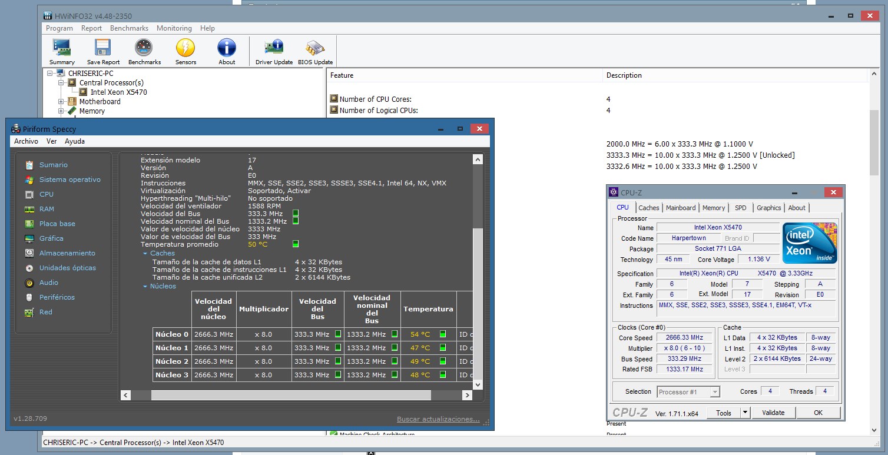This screenshot has height=455, width=888.
Task: Expand Memory tree node in HWiNFO32
Action: tap(61, 111)
